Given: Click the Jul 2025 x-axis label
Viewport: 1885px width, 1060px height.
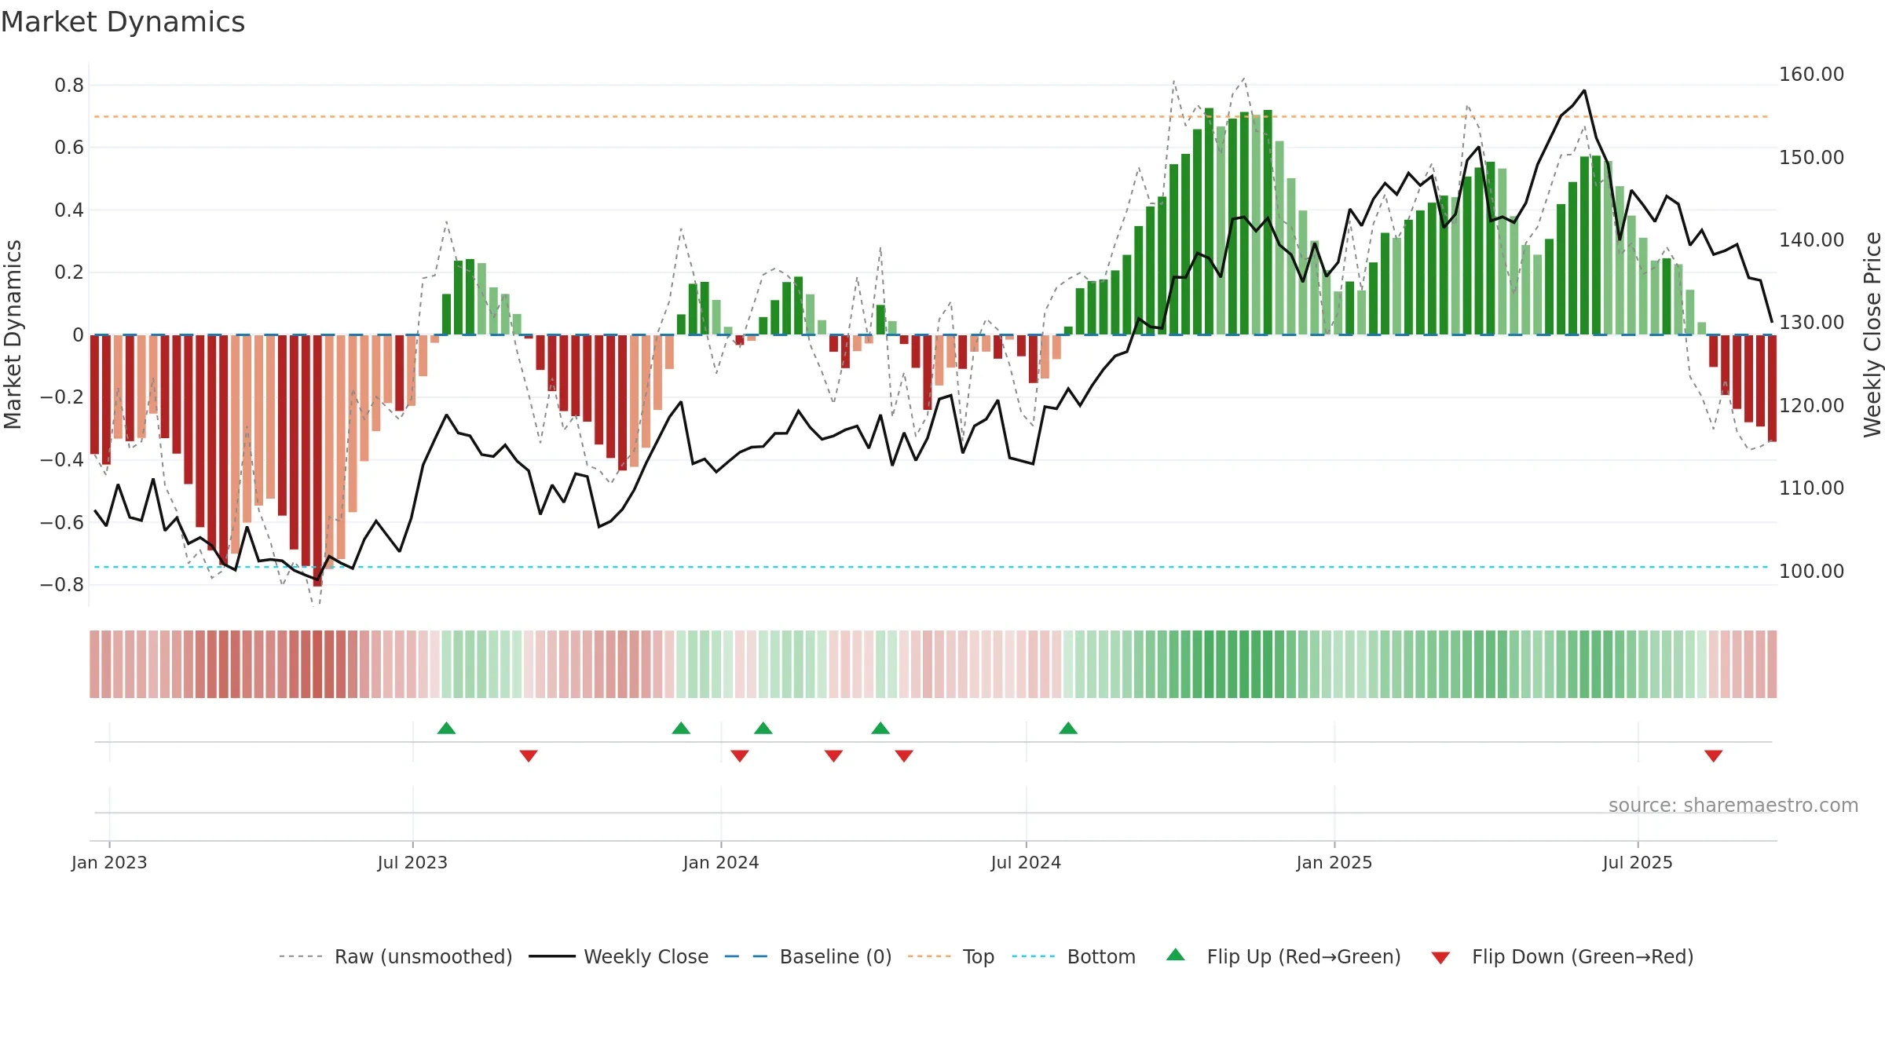Looking at the screenshot, I should (x=1638, y=862).
